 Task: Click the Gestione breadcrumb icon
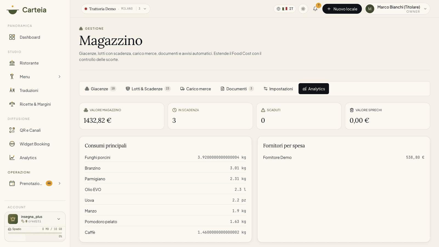tap(81, 29)
